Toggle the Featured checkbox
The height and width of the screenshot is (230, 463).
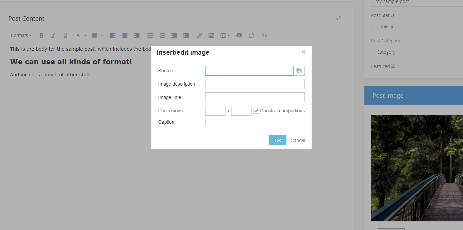tap(393, 66)
